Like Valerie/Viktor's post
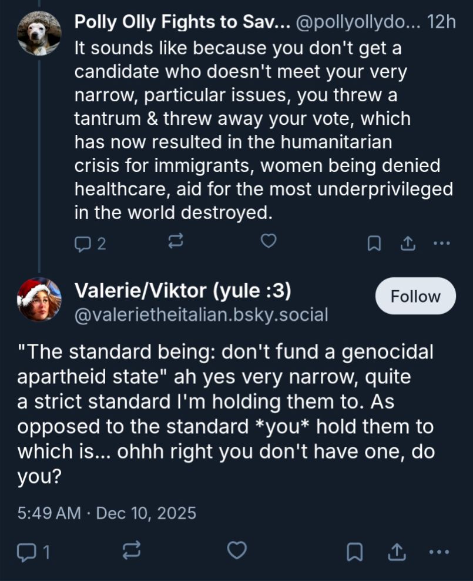The height and width of the screenshot is (581, 473). pyautogui.click(x=236, y=551)
